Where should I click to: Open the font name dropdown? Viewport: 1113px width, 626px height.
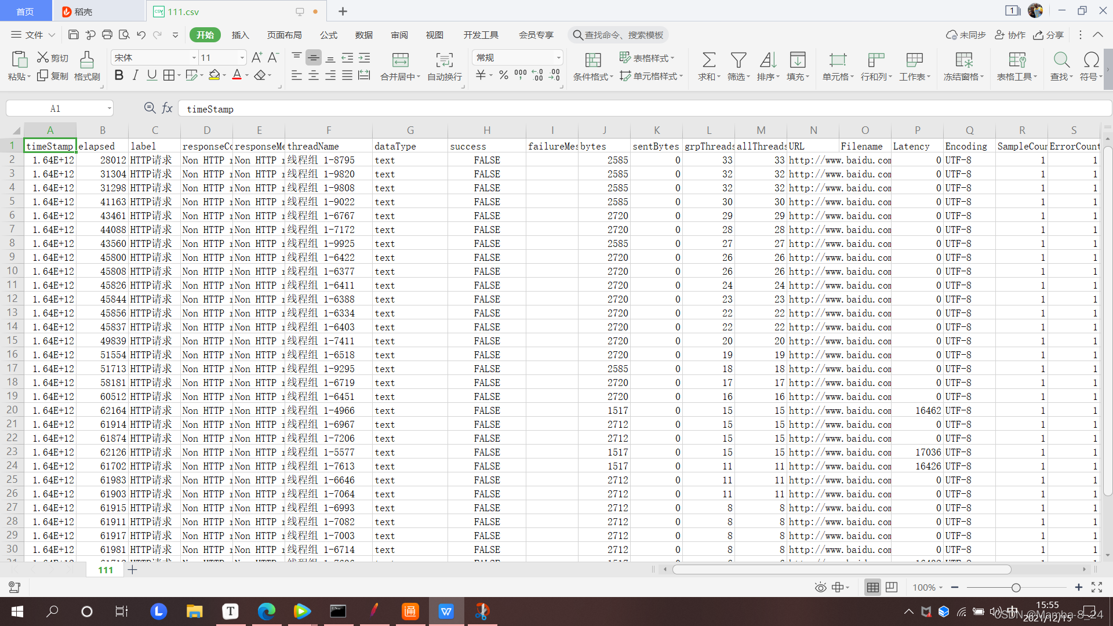tap(194, 58)
